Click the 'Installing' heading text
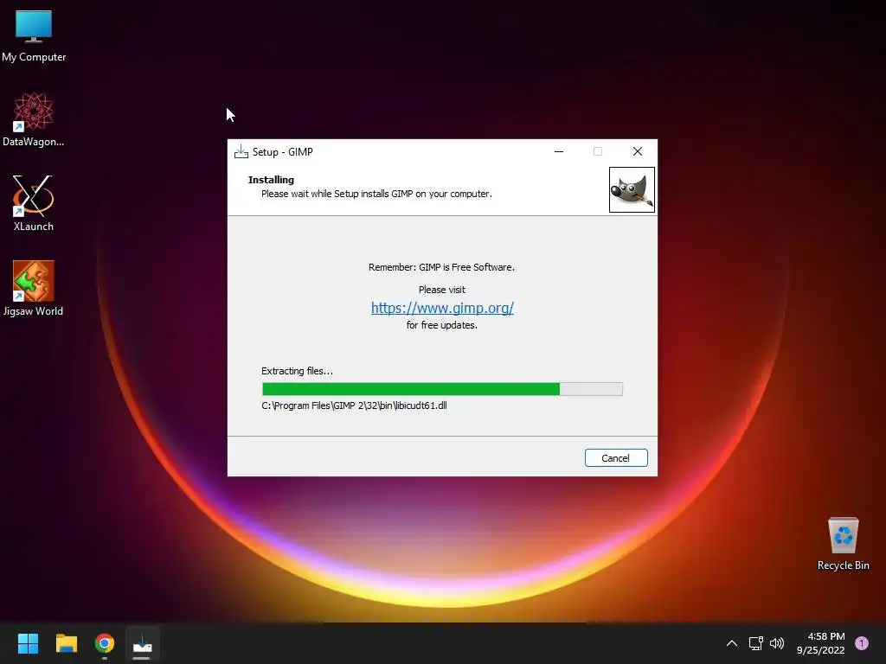 [x=271, y=180]
